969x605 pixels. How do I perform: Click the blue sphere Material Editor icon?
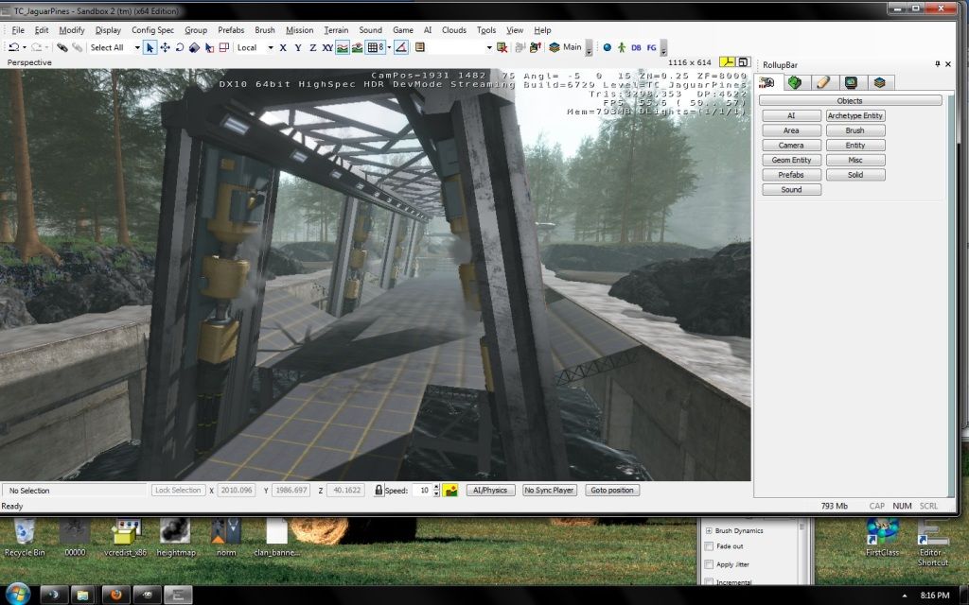[x=607, y=47]
